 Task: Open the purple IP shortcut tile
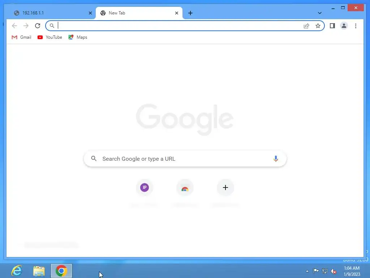pos(145,188)
